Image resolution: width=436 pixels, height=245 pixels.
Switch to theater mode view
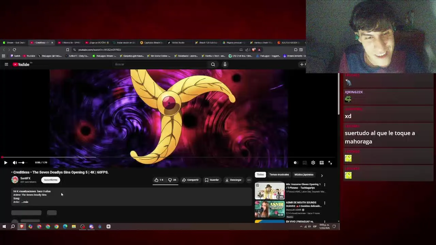322,163
